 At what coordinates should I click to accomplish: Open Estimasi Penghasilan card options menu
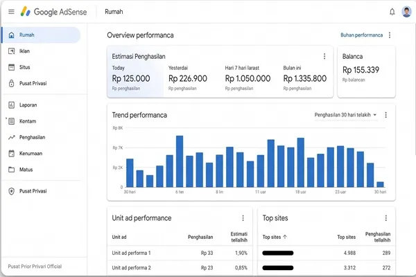324,56
